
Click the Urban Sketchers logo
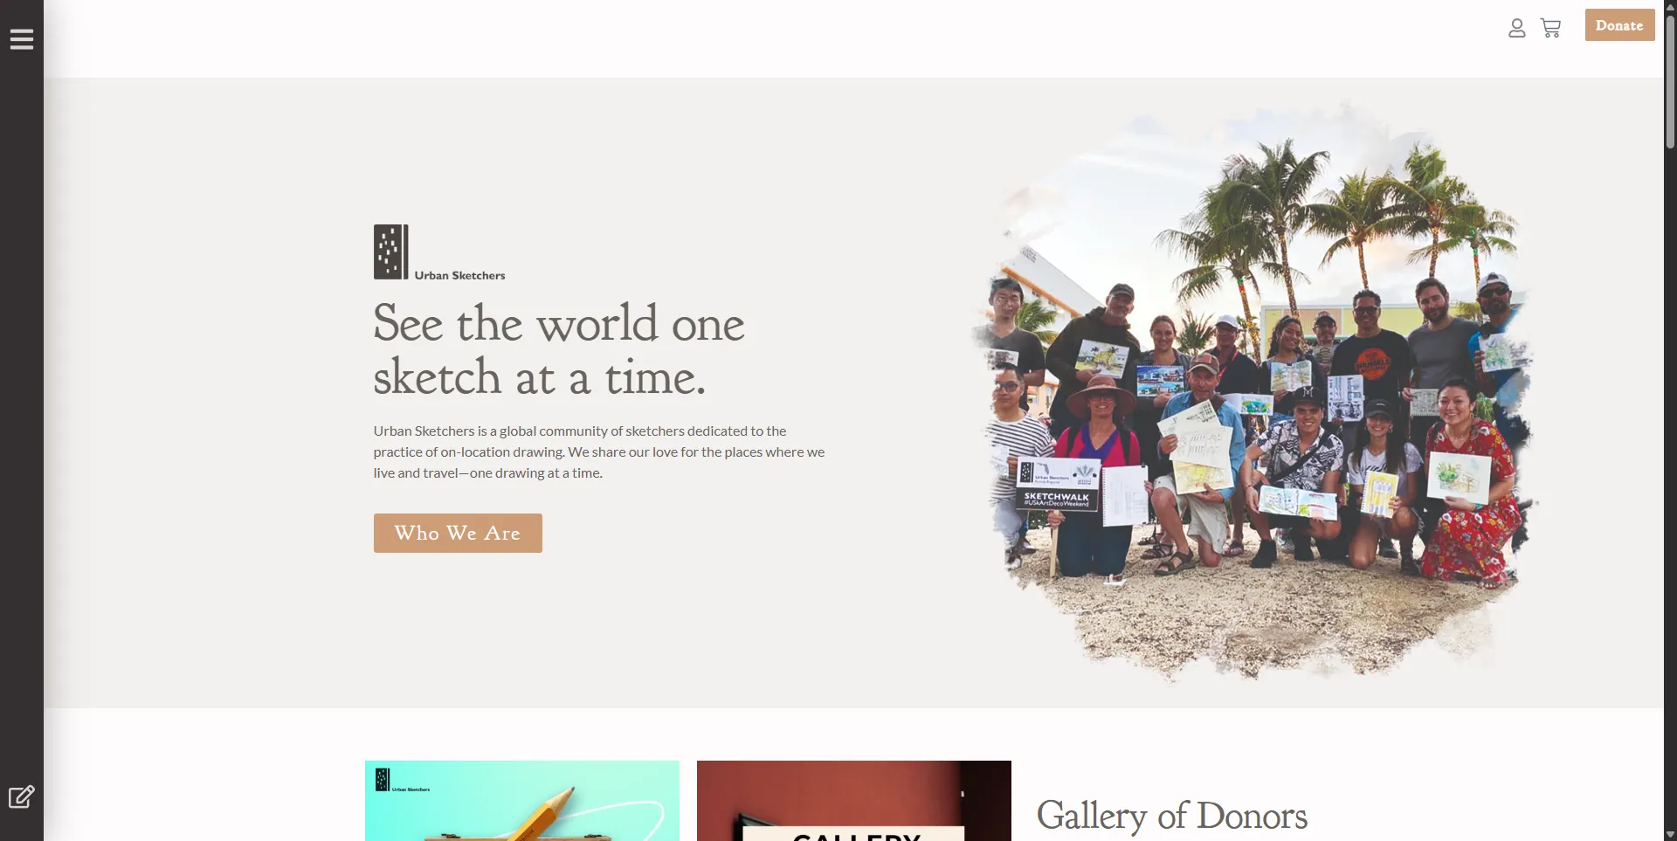click(x=439, y=252)
